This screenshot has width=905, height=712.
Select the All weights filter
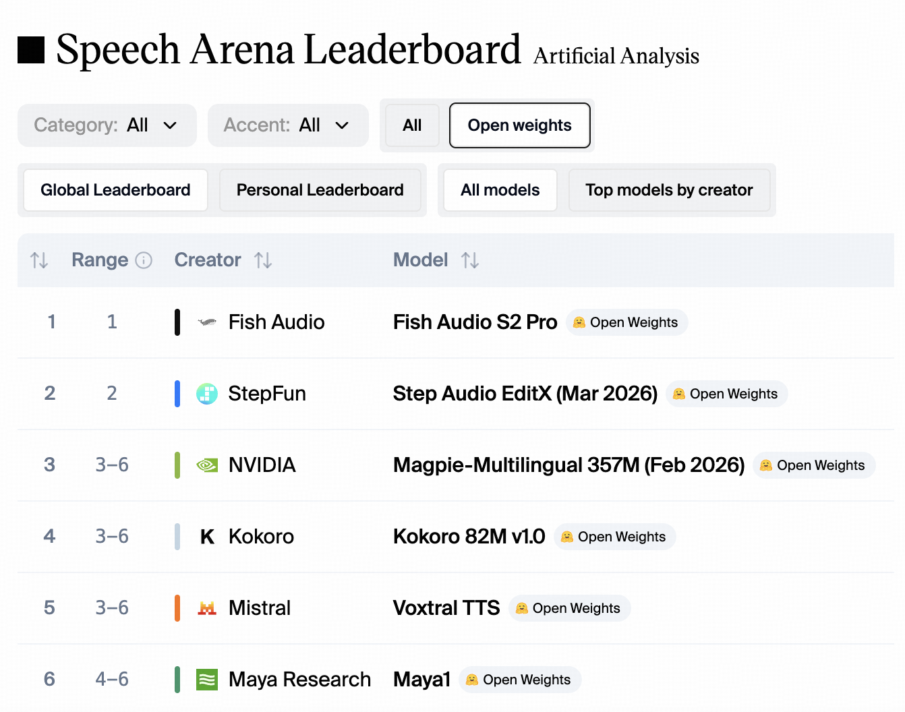[x=412, y=125]
